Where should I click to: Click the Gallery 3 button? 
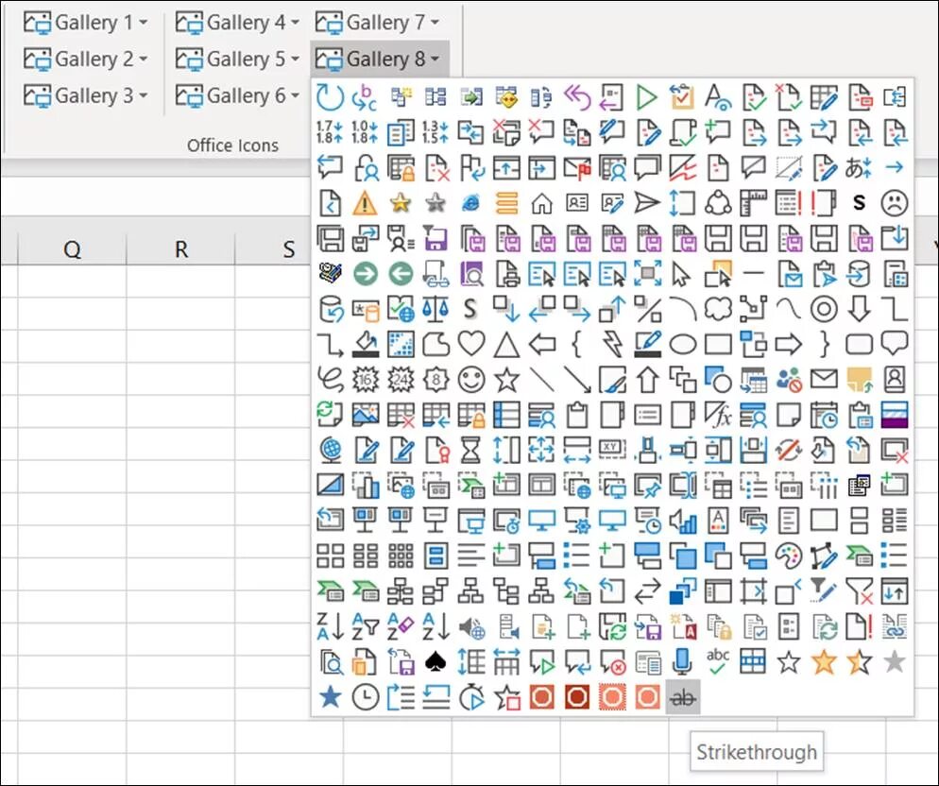[x=85, y=95]
